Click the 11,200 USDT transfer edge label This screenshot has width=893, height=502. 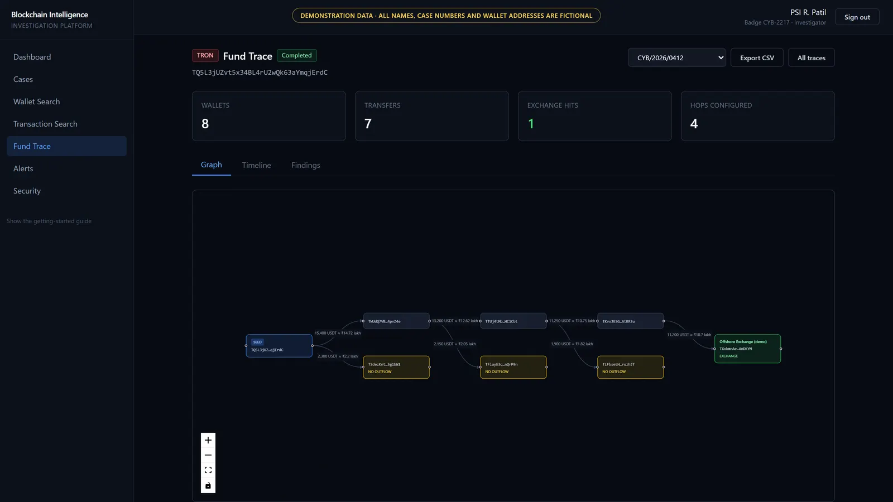tap(689, 335)
